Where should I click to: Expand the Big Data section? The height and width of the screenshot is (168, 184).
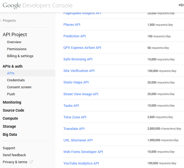click(10, 134)
